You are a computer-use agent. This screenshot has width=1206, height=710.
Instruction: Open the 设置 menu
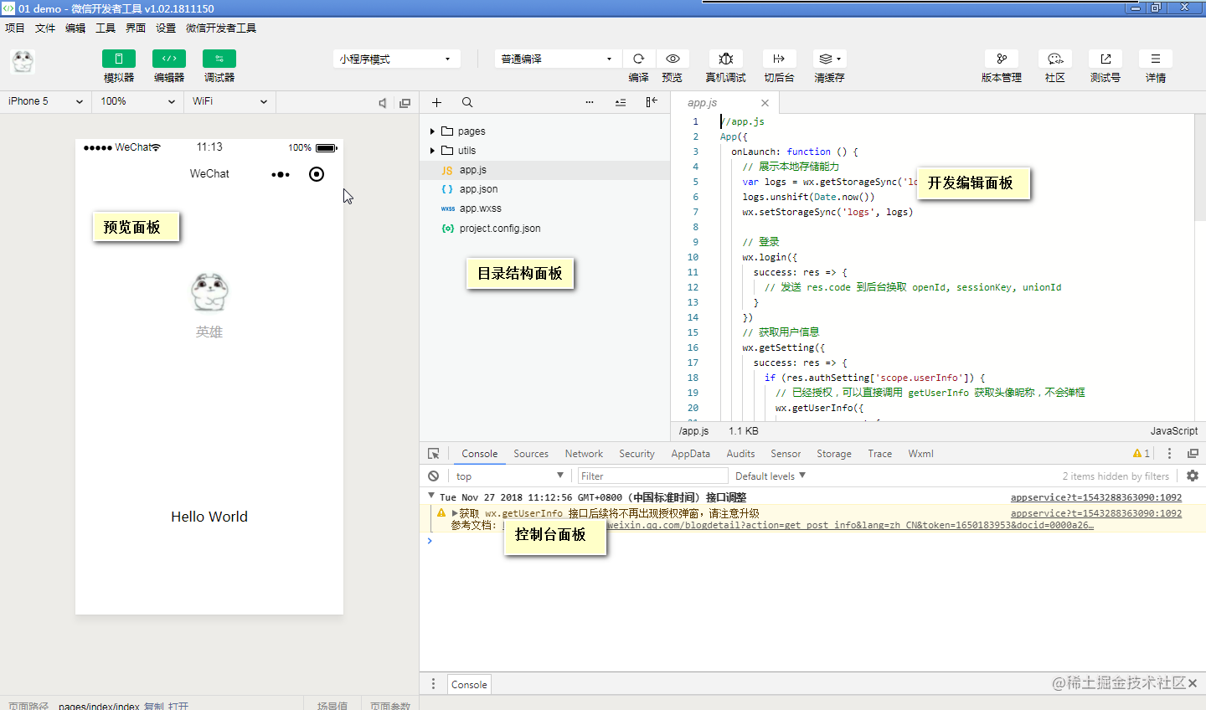pyautogui.click(x=166, y=28)
